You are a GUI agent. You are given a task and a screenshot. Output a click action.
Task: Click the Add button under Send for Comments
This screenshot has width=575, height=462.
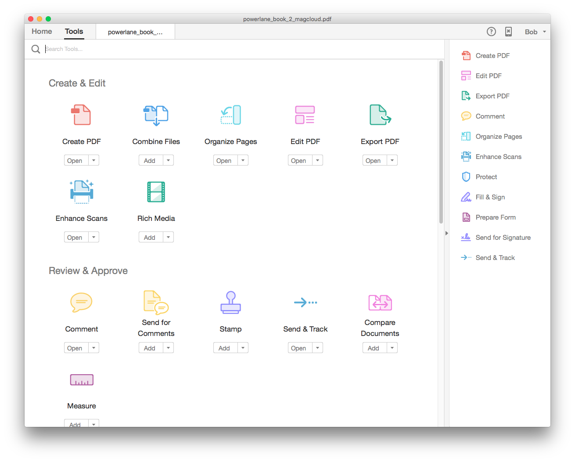151,348
